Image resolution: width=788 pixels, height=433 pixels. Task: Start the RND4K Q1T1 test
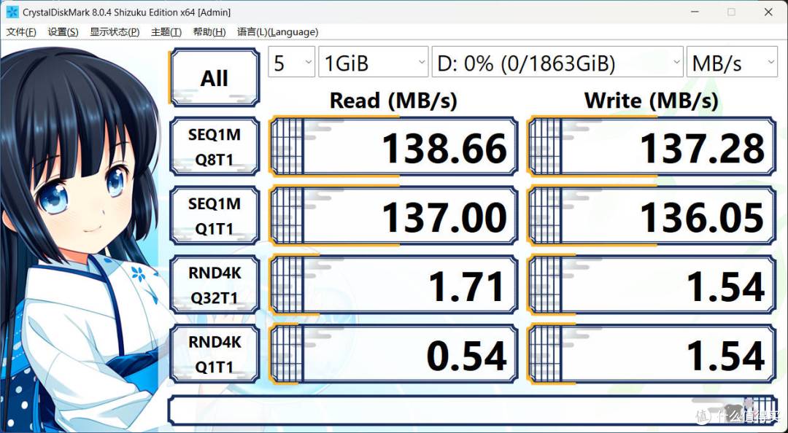pos(215,354)
